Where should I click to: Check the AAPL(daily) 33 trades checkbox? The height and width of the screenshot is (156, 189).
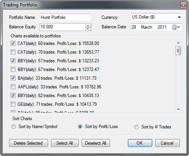point(13,87)
